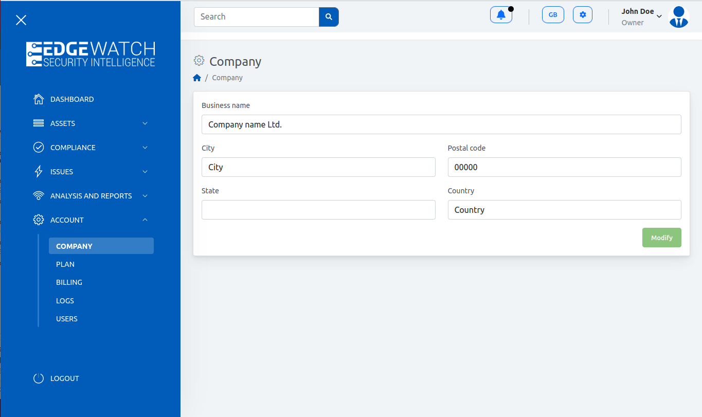This screenshot has height=417, width=702.
Task: Click the Account menu label
Action: coord(67,220)
